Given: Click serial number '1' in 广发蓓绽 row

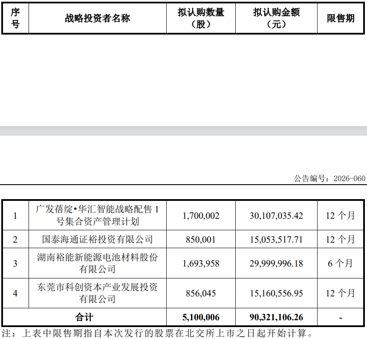Looking at the screenshot, I should point(15,216).
